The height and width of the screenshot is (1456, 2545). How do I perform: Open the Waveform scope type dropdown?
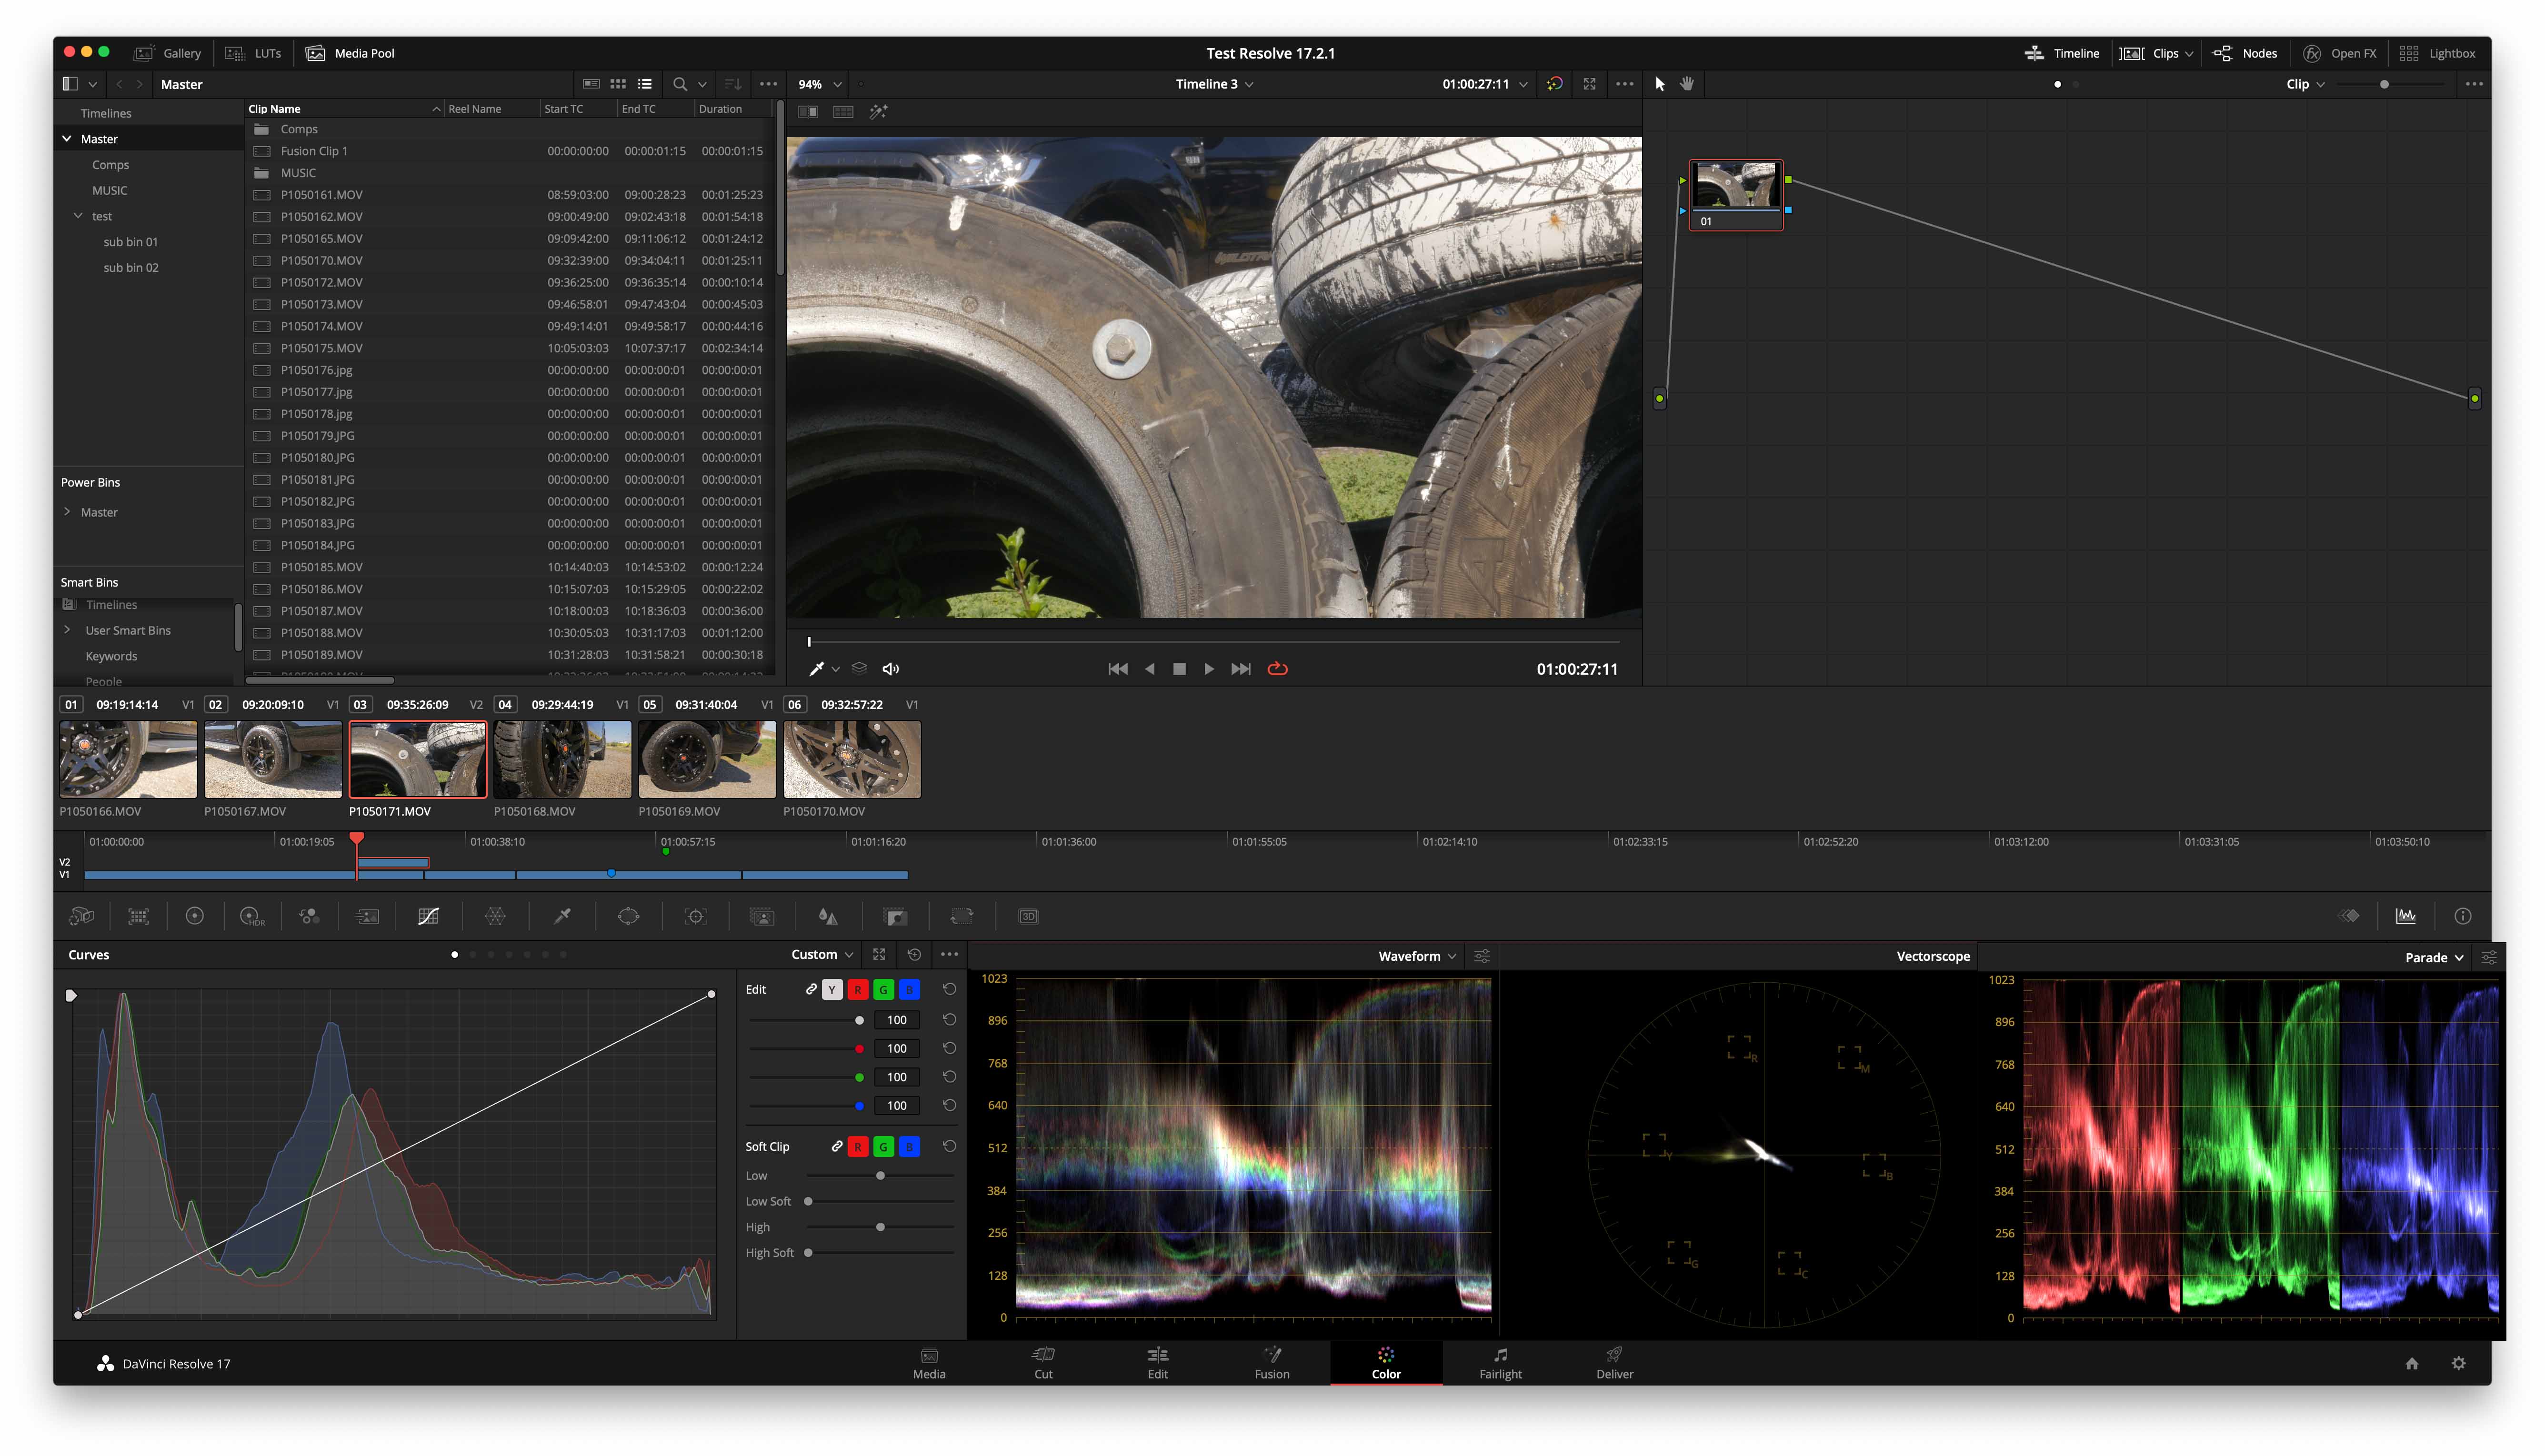pos(1416,957)
